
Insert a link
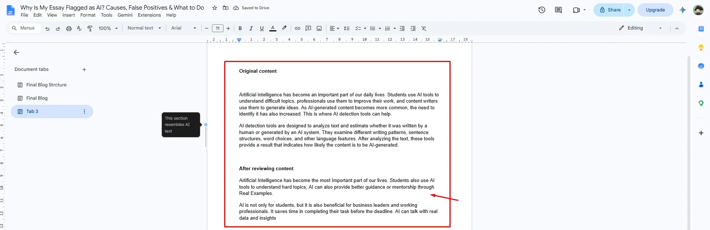click(x=297, y=28)
